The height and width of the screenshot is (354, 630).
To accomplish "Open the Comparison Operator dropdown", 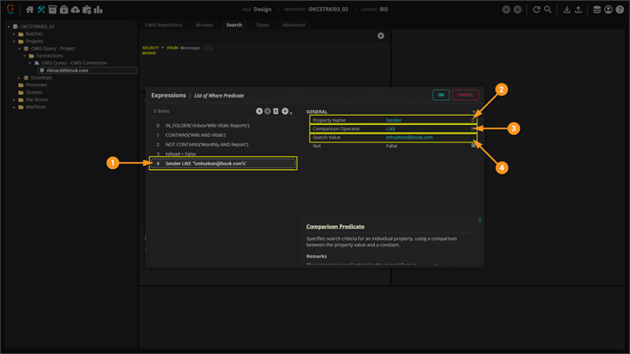I will coord(474,128).
